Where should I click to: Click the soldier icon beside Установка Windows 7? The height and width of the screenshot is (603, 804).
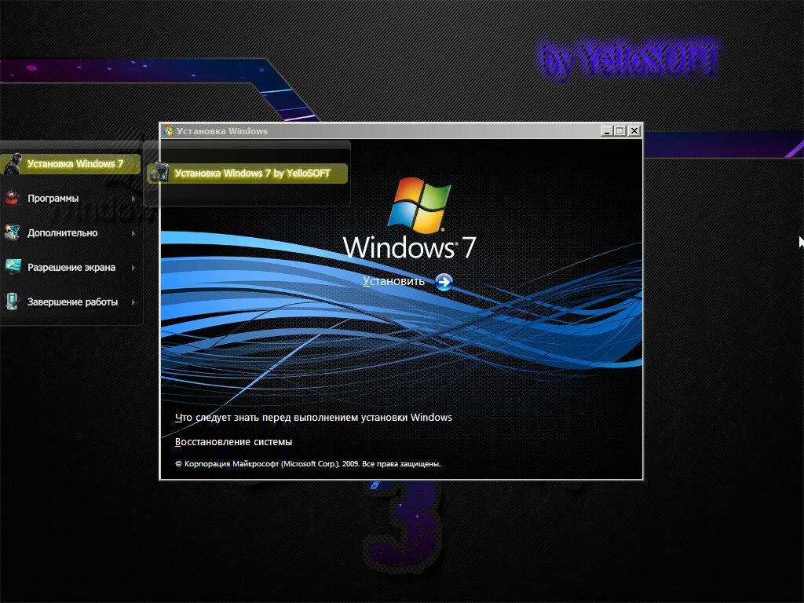pyautogui.click(x=13, y=164)
